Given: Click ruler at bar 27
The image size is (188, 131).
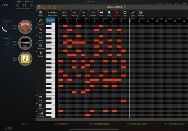Looking at the screenshot, I should coord(175,21).
